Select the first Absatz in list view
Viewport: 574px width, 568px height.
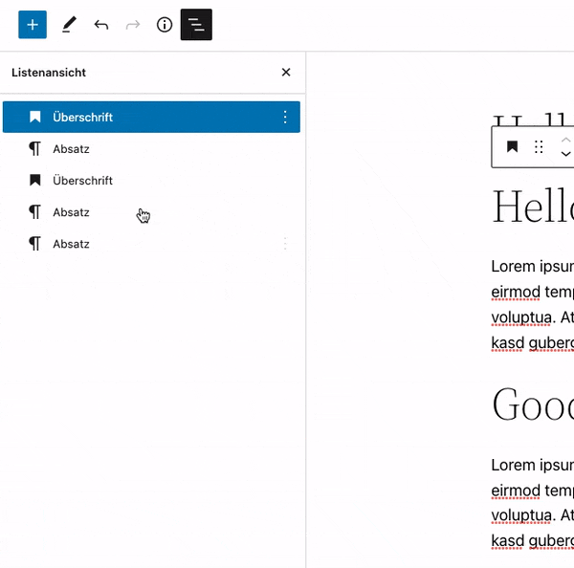point(71,149)
